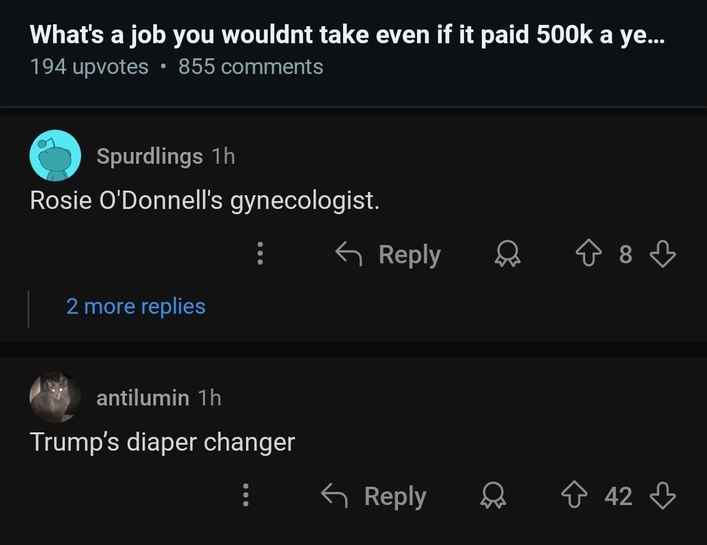Downvote Spurdlings' comment

coord(662,254)
